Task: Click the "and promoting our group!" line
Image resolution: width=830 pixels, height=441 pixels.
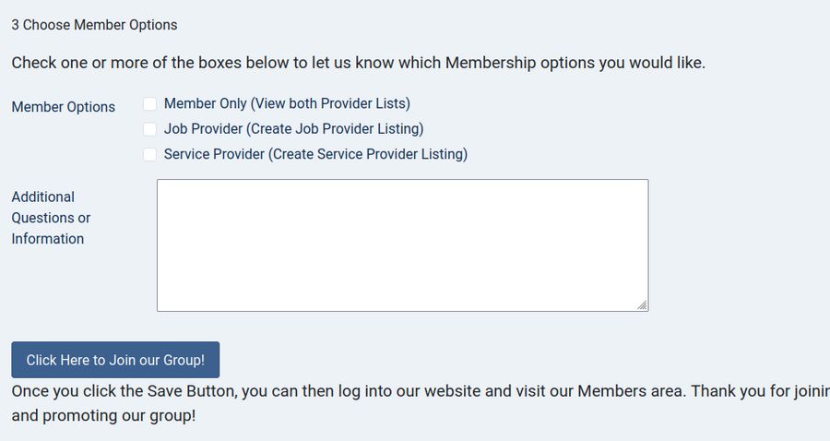Action: (103, 415)
